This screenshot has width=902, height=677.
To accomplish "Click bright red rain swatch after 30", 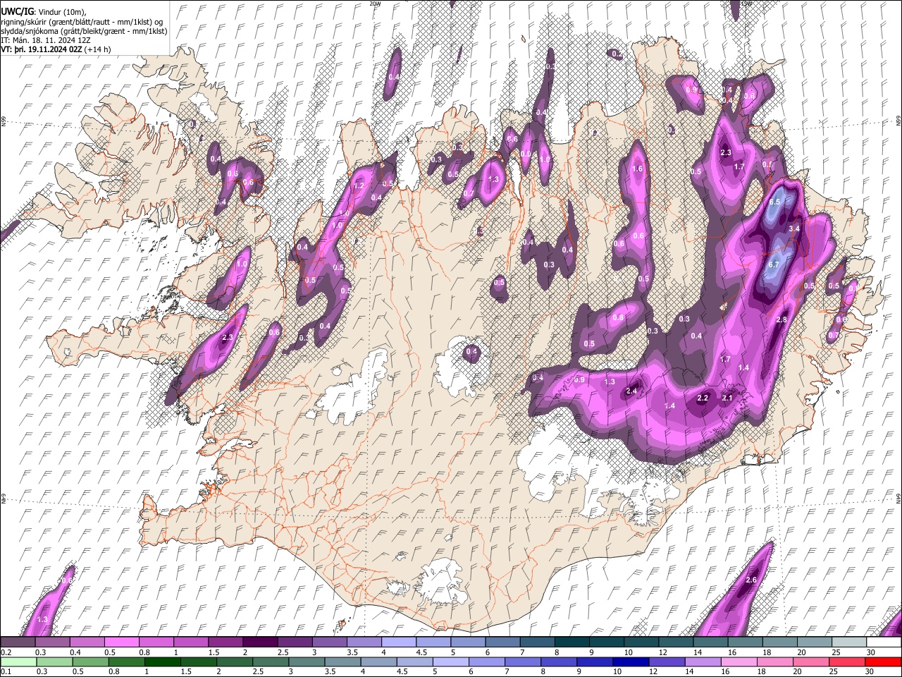I will (883, 661).
